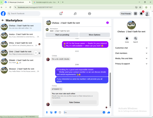Close the translate english to urdu tab
The image size is (153, 118).
click(x=58, y=2)
